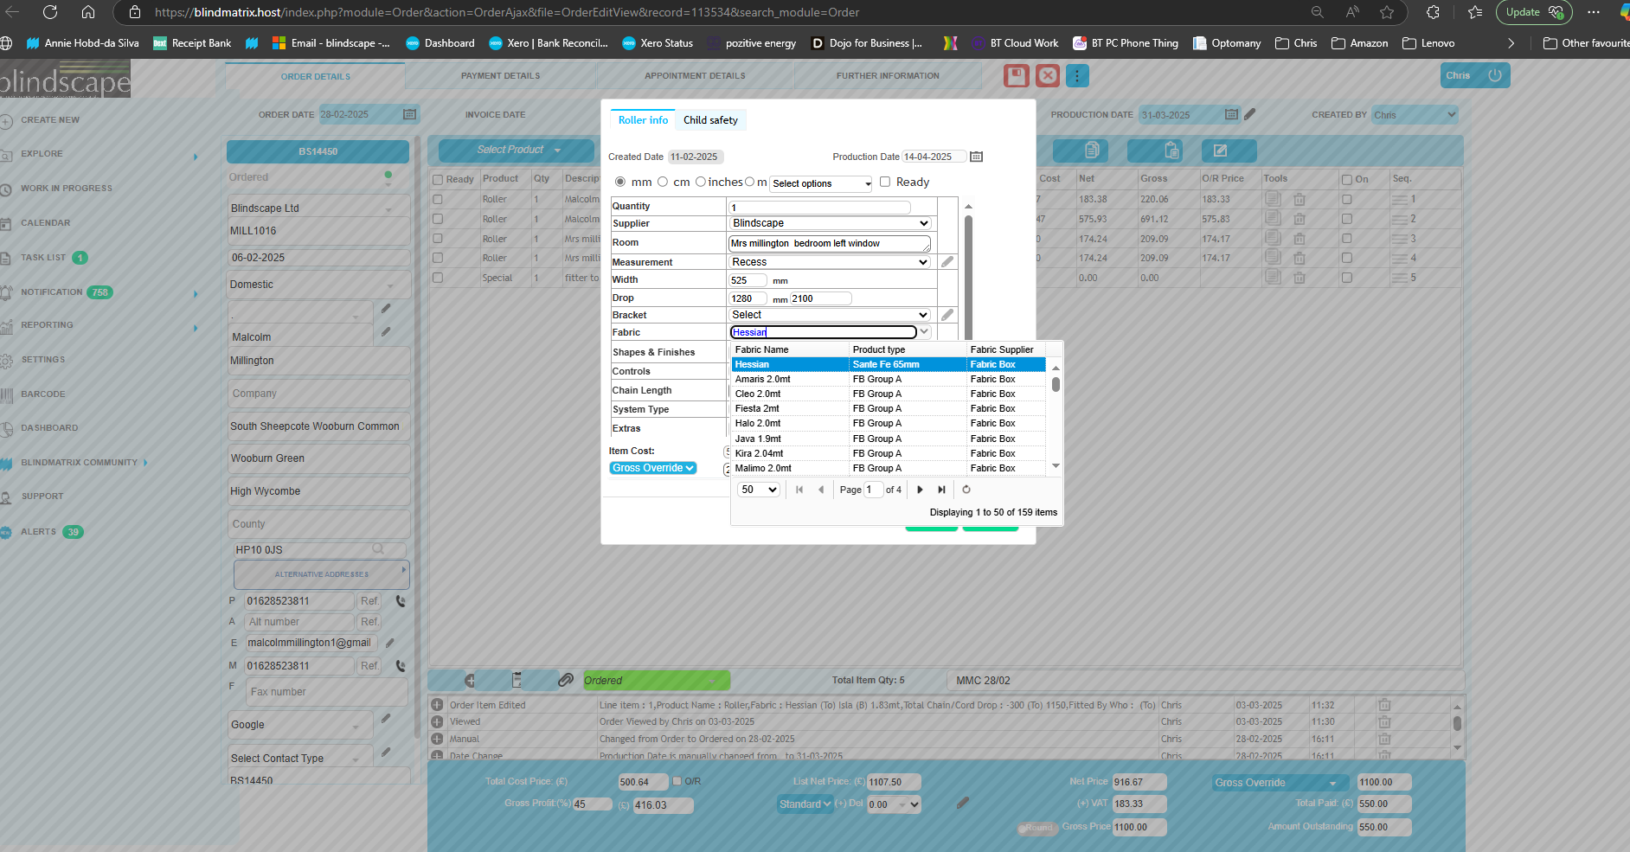Viewport: 1630px width, 852px height.
Task: Select the cm unit radio button
Action: point(663,182)
